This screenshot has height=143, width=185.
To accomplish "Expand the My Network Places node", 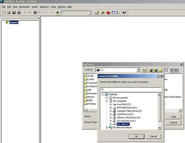I will point(107,128).
